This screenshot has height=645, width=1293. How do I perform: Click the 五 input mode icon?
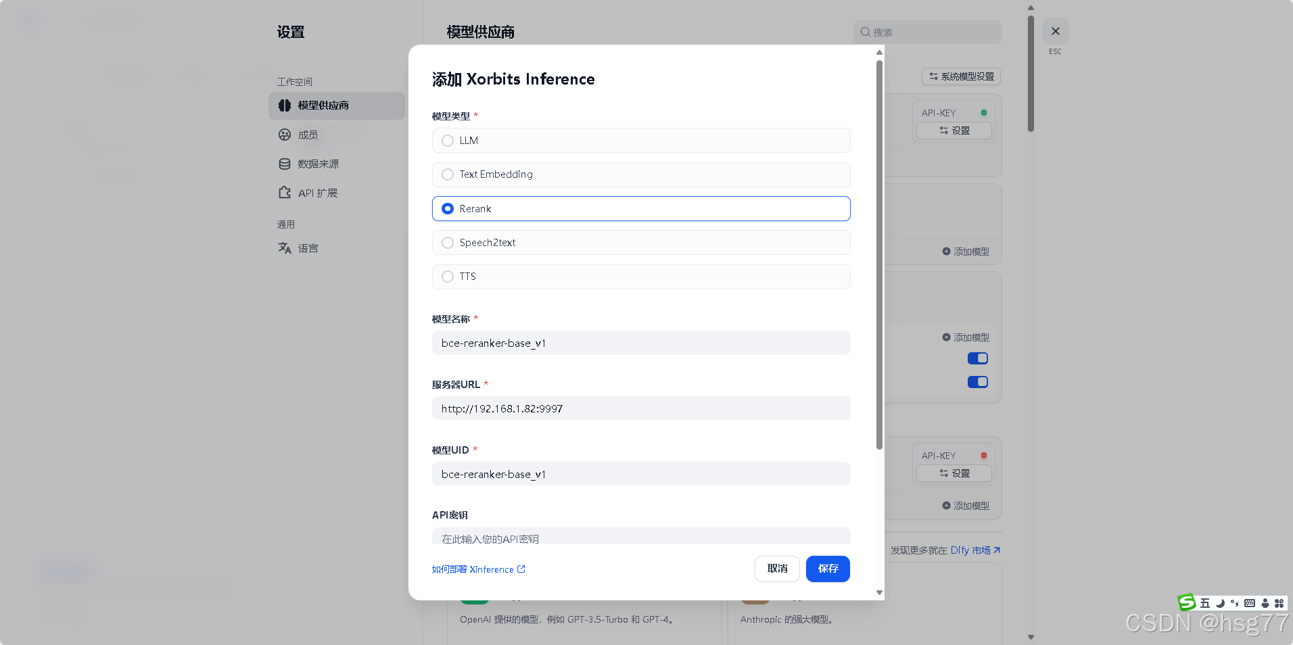[x=1205, y=603]
